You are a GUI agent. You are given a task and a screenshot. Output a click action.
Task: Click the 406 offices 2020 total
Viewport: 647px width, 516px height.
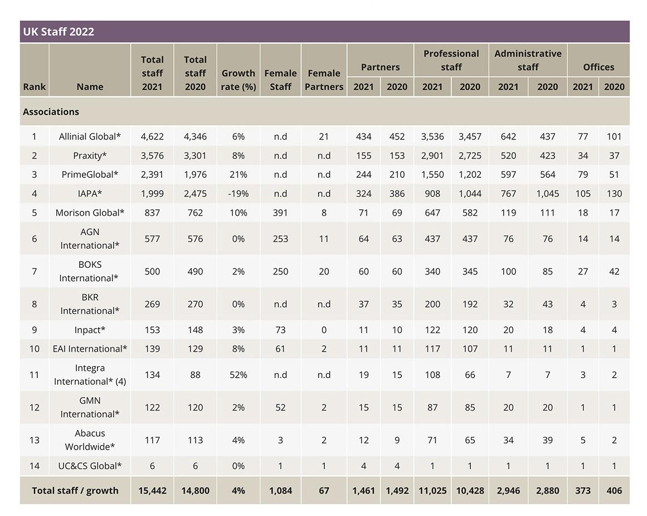614,490
